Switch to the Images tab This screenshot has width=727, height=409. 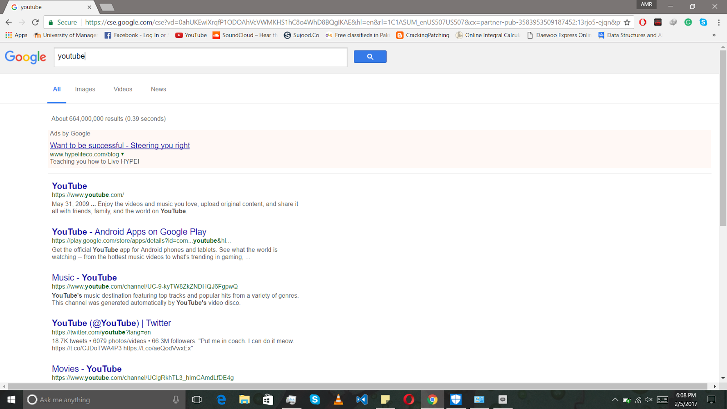click(x=85, y=89)
